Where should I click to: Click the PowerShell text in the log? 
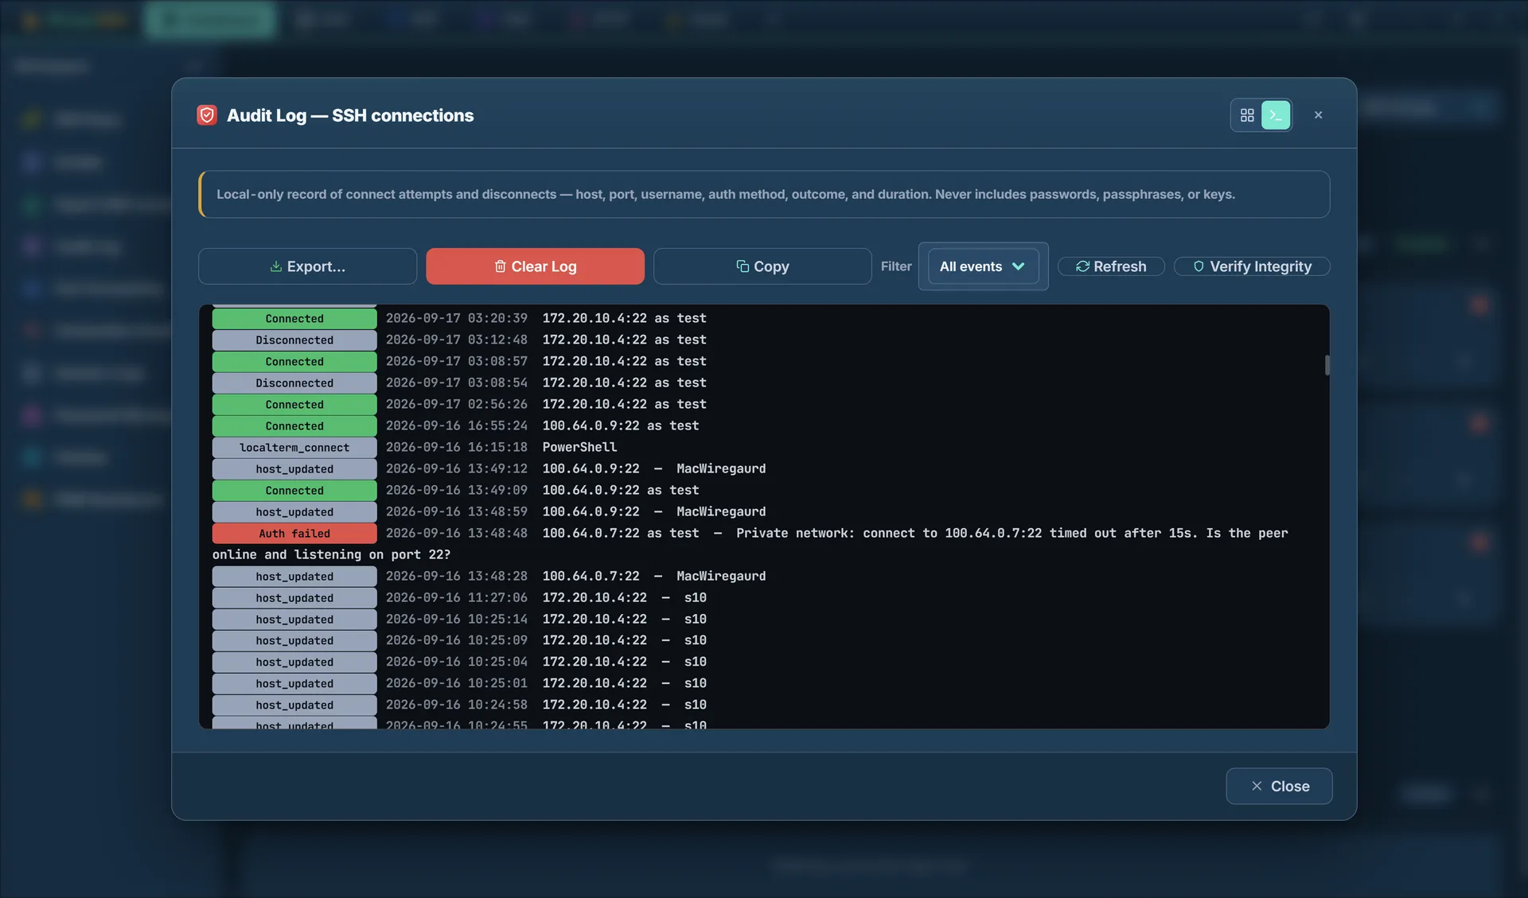coord(579,447)
